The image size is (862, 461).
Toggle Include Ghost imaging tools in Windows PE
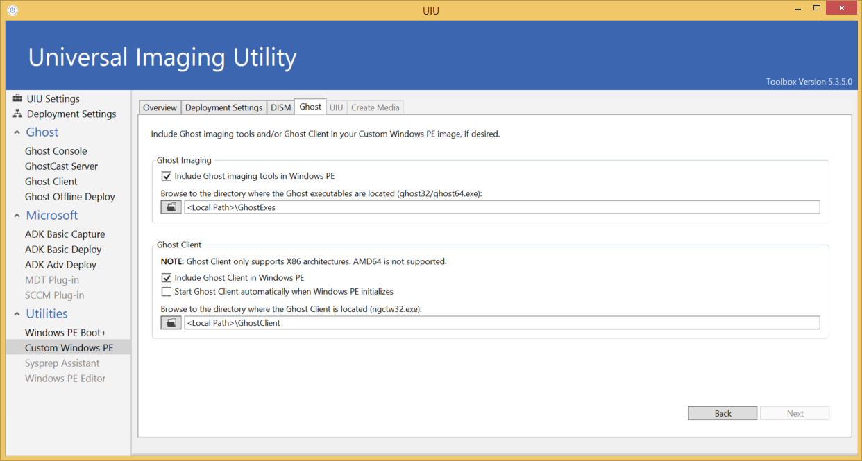166,176
